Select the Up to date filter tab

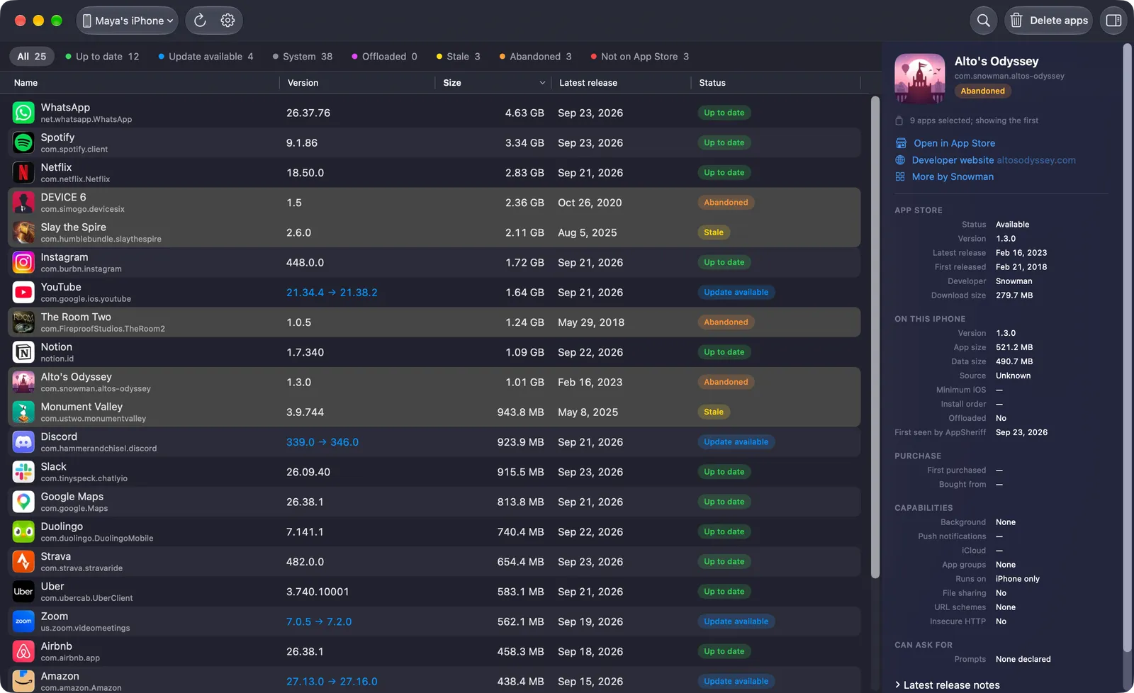pyautogui.click(x=102, y=57)
